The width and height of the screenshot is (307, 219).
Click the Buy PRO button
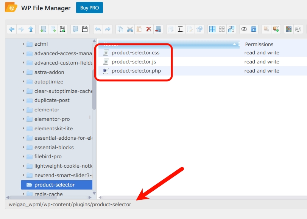(x=89, y=8)
